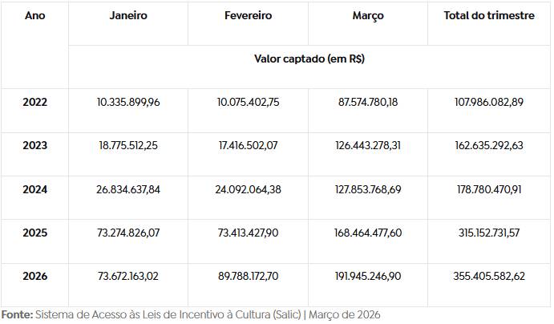Select the 2024 row label
This screenshot has height=324, width=554.
coord(34,189)
